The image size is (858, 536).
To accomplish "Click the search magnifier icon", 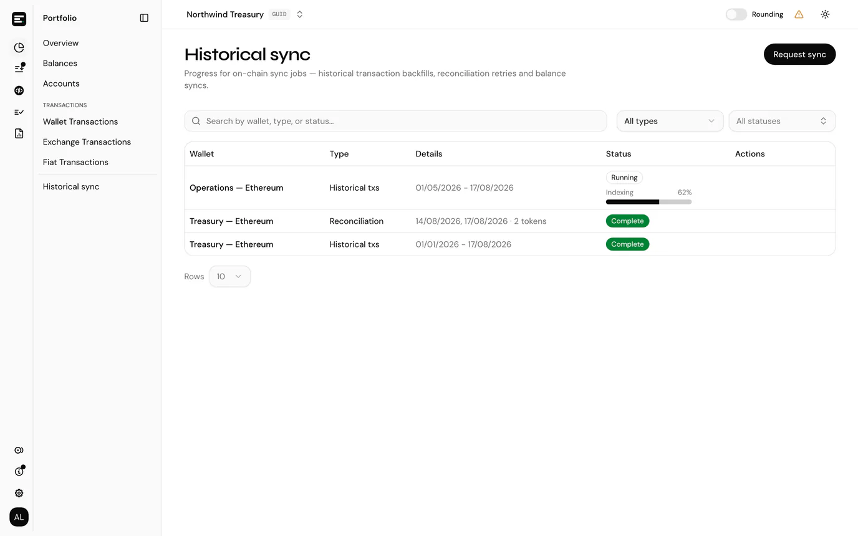I will [x=196, y=121].
